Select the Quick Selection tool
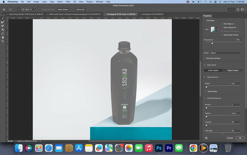This screenshot has height=155, width=247. click(x=3, y=18)
